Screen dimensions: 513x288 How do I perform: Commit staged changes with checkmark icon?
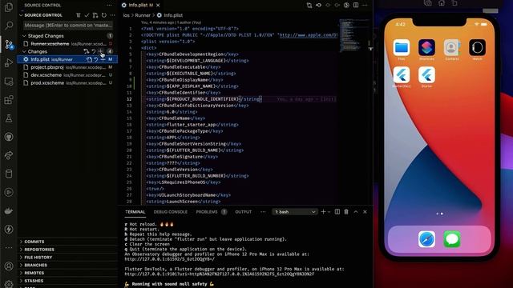coord(87,15)
